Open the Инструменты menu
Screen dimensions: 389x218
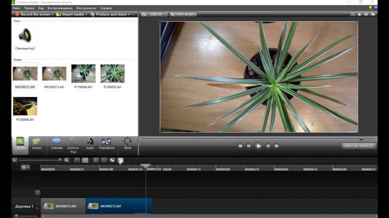(86, 8)
